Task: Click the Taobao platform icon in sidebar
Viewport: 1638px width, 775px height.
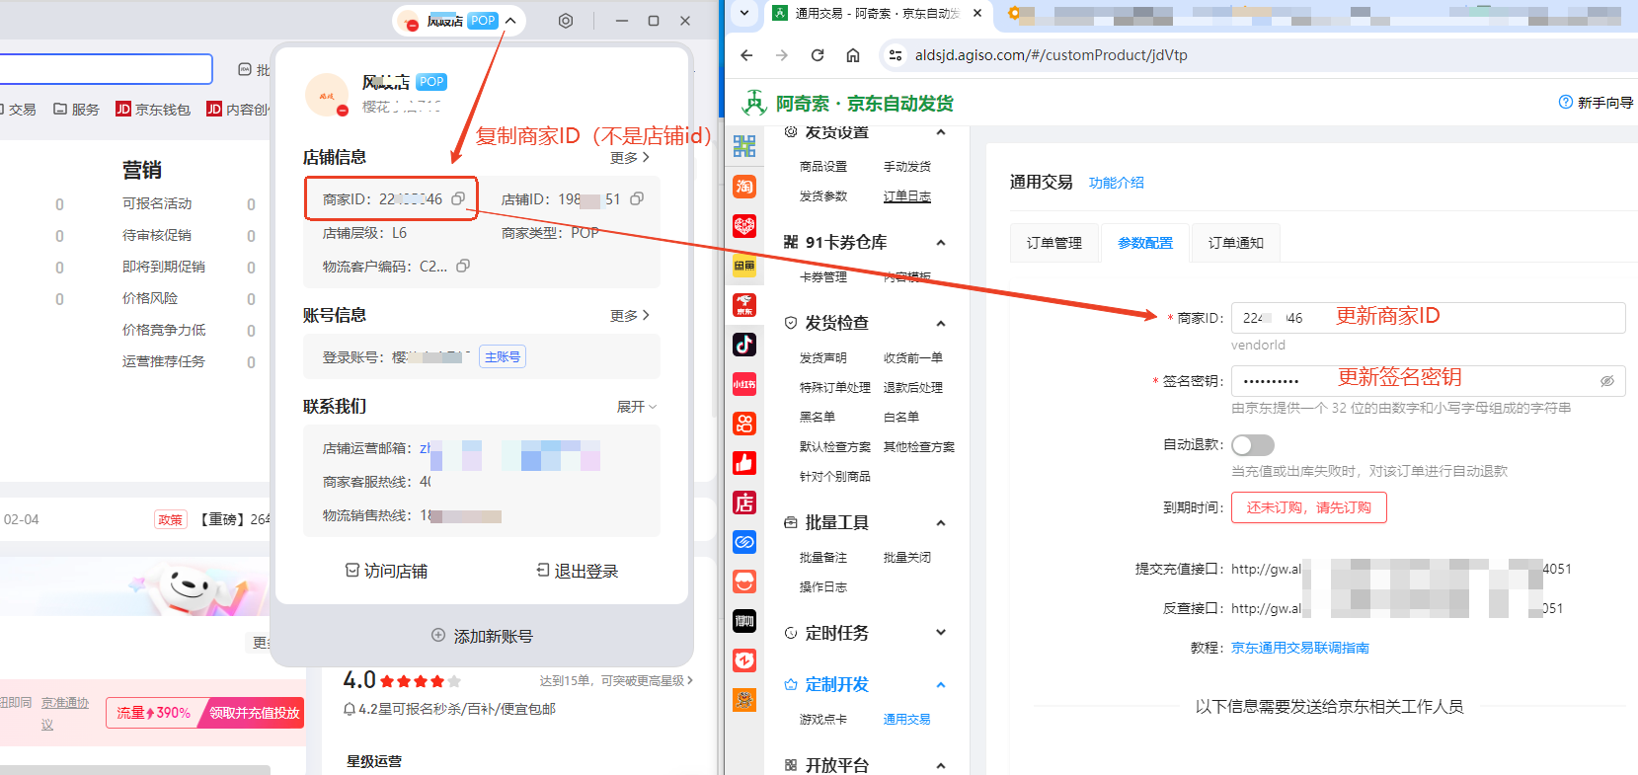Action: coord(744,187)
